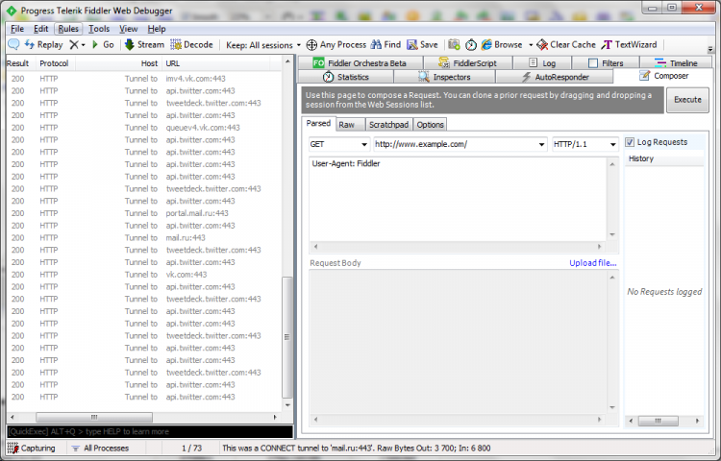Click the History panel horizontal scrollbar thumb
Image resolution: width=721 pixels, height=461 pixels.
click(x=658, y=421)
